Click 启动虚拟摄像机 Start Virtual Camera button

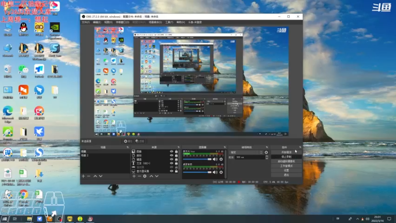pos(287,162)
